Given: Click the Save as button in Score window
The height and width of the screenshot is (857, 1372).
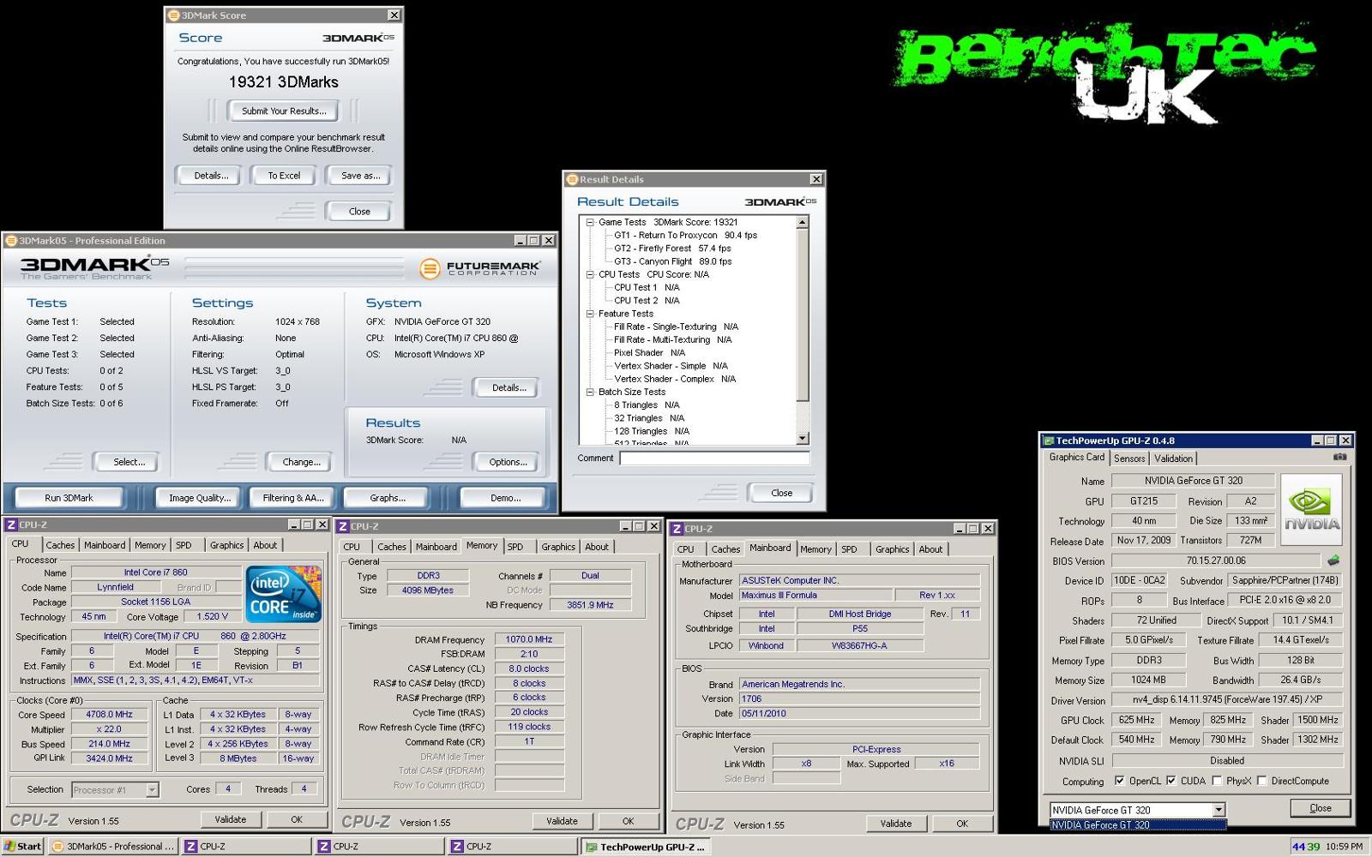Looking at the screenshot, I should click(360, 176).
